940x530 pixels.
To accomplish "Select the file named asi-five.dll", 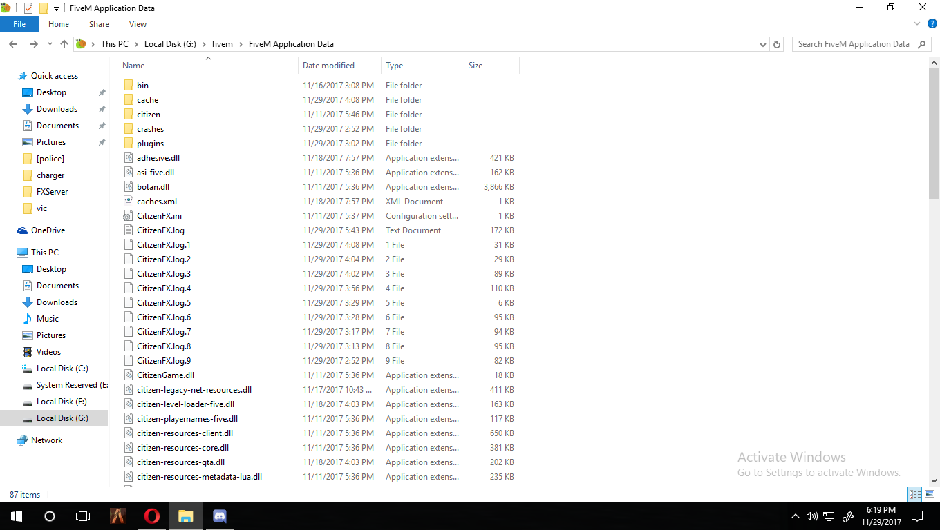I will [156, 173].
